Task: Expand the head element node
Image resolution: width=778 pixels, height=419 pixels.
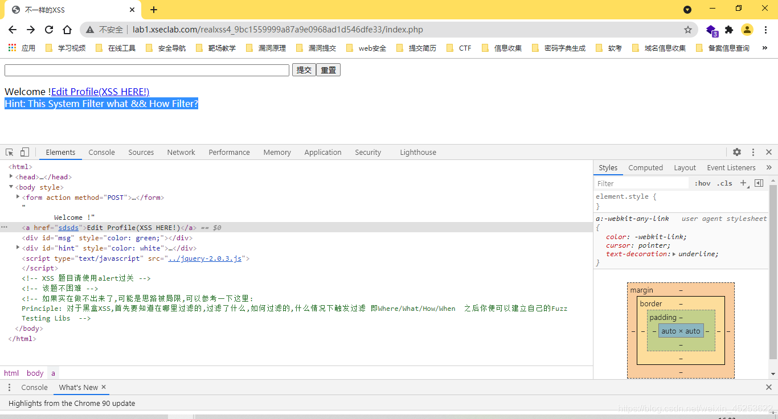Action: pyautogui.click(x=11, y=177)
